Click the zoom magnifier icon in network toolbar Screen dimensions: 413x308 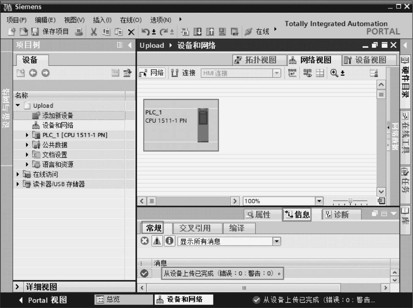point(334,73)
